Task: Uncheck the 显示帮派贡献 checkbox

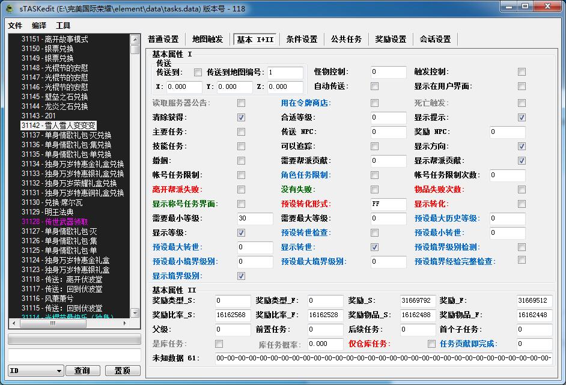Action: coord(522,161)
